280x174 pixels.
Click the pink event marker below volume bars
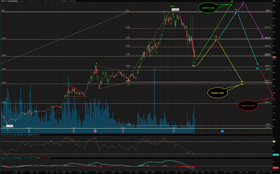[95, 131]
